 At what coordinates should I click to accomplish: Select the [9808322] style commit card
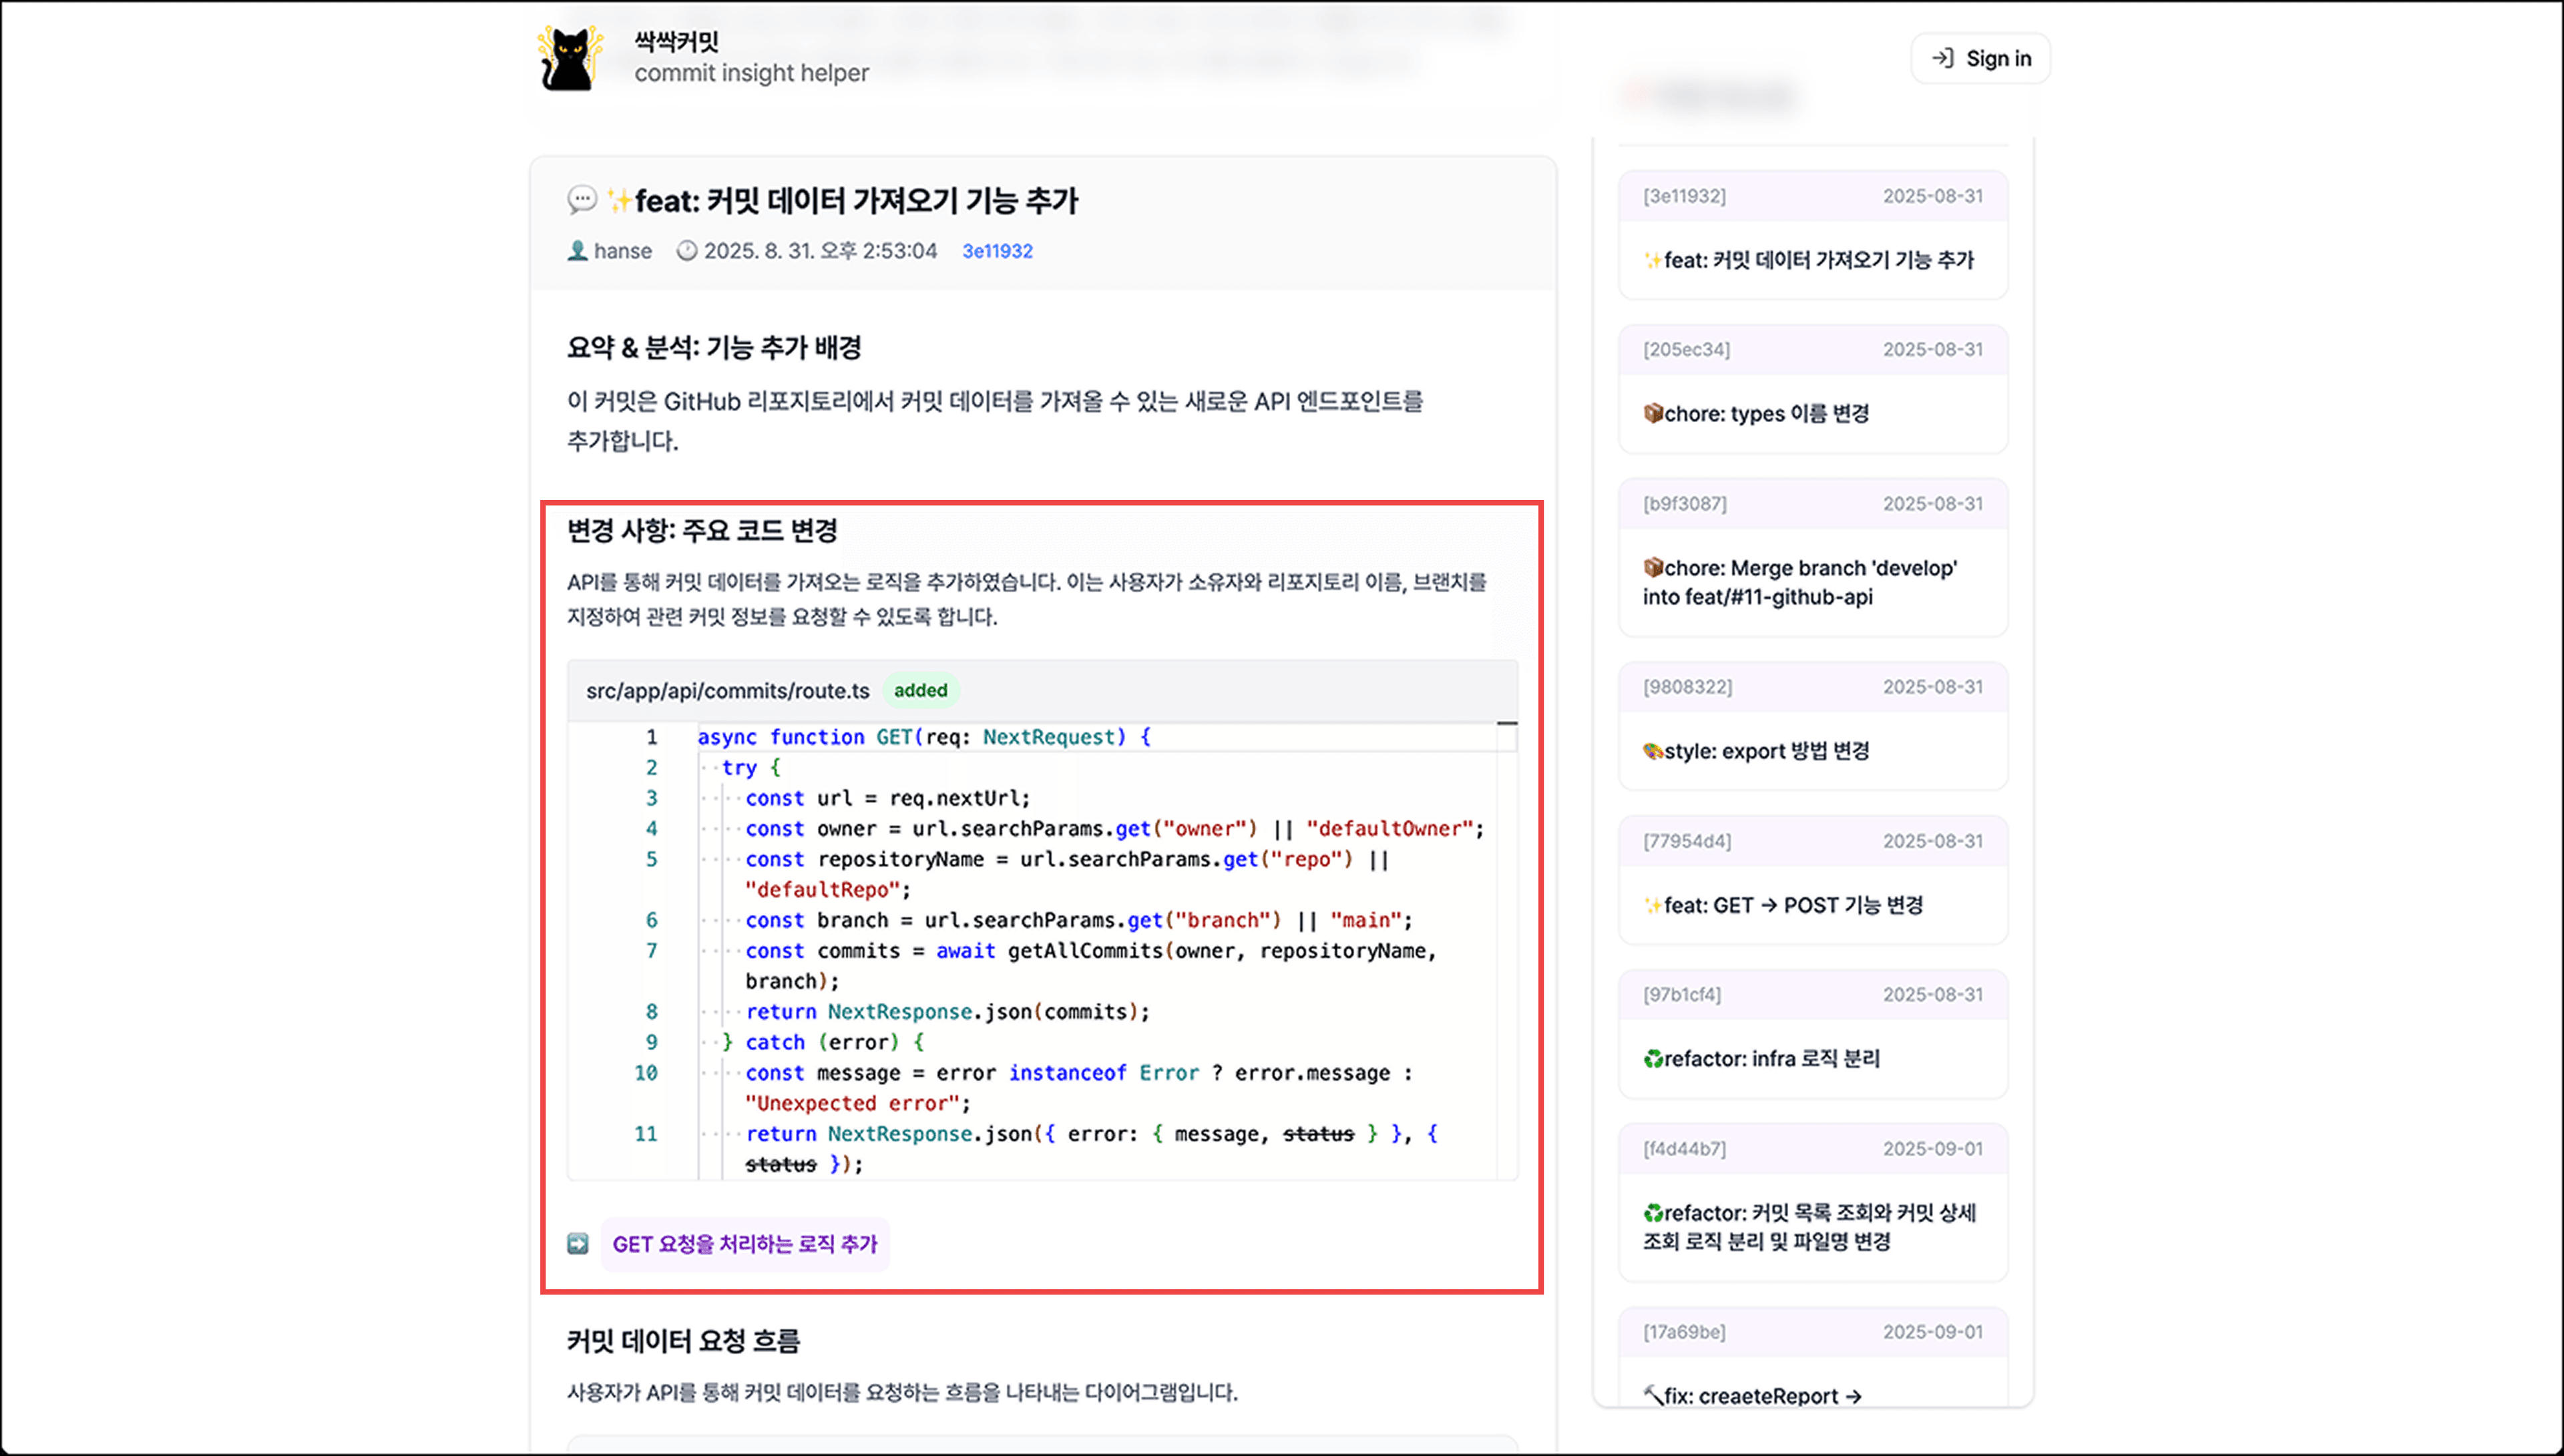click(1812, 723)
